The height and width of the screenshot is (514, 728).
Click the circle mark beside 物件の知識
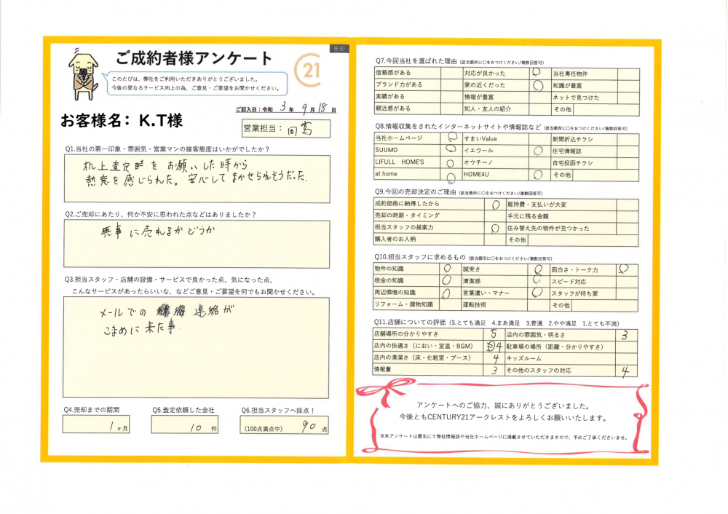447,269
